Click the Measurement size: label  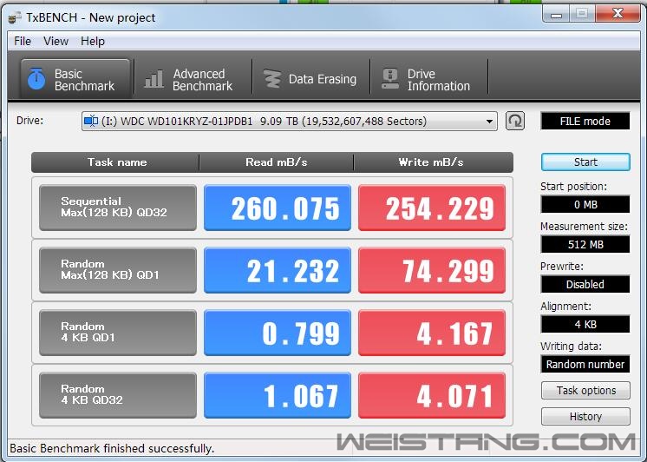click(x=584, y=227)
